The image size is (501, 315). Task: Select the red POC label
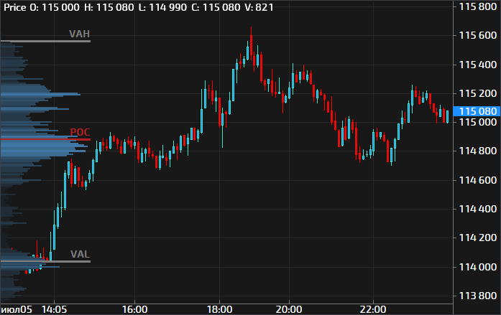(x=80, y=133)
